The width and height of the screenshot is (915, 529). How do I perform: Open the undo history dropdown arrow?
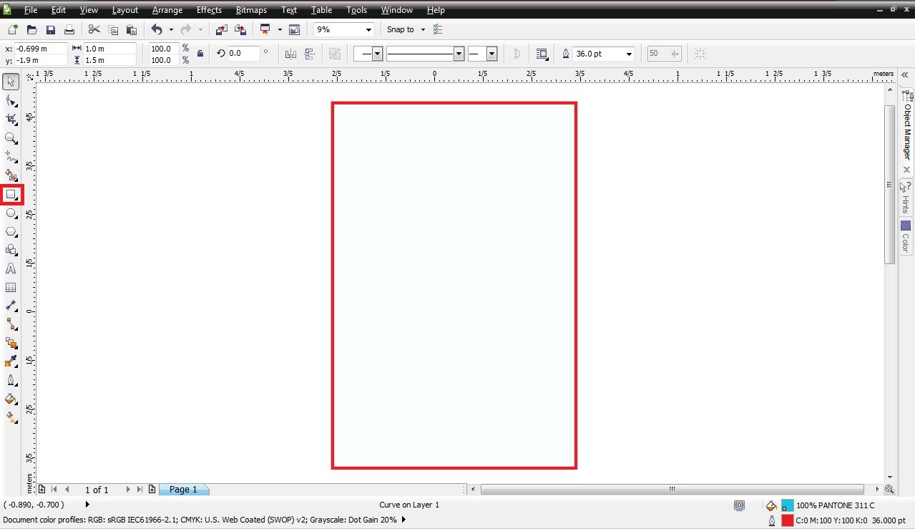(171, 30)
